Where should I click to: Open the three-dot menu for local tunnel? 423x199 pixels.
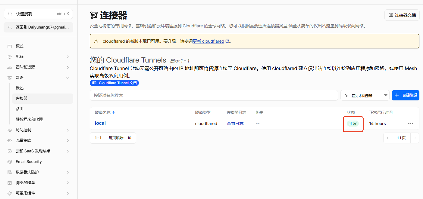pyautogui.click(x=411, y=123)
